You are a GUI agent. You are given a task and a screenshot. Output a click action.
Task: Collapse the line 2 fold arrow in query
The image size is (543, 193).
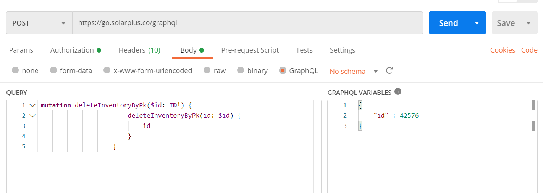(32, 115)
